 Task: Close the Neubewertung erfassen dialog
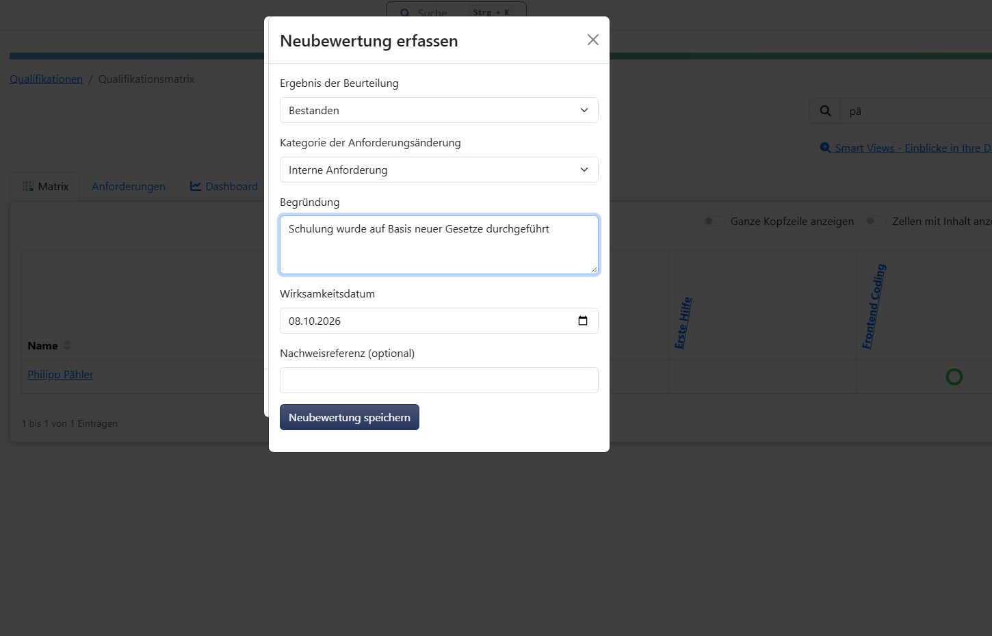point(593,40)
